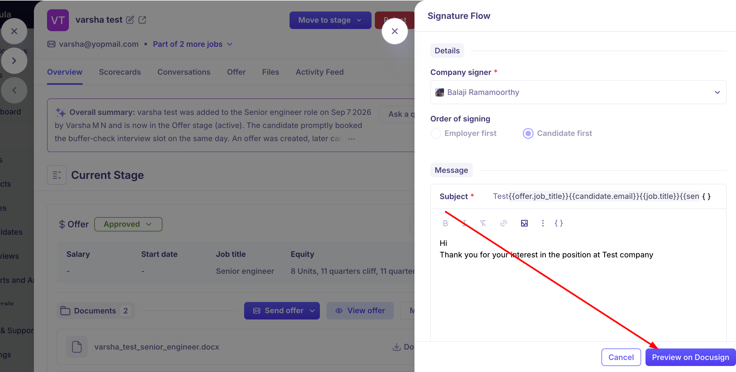Insert an image into the message
The image size is (736, 372).
pyautogui.click(x=524, y=223)
